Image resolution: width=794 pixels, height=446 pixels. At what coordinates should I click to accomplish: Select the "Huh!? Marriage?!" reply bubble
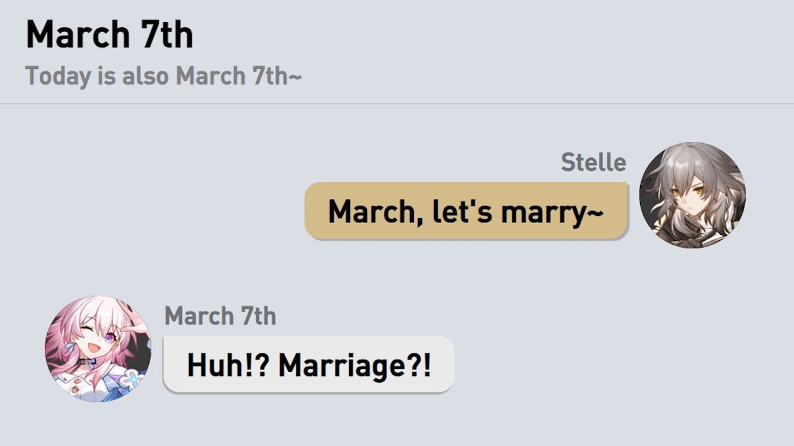(308, 364)
